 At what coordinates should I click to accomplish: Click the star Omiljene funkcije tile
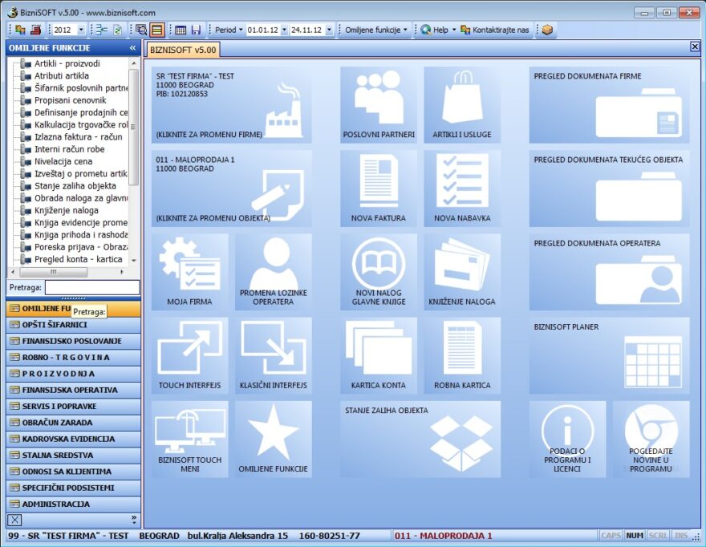274,440
